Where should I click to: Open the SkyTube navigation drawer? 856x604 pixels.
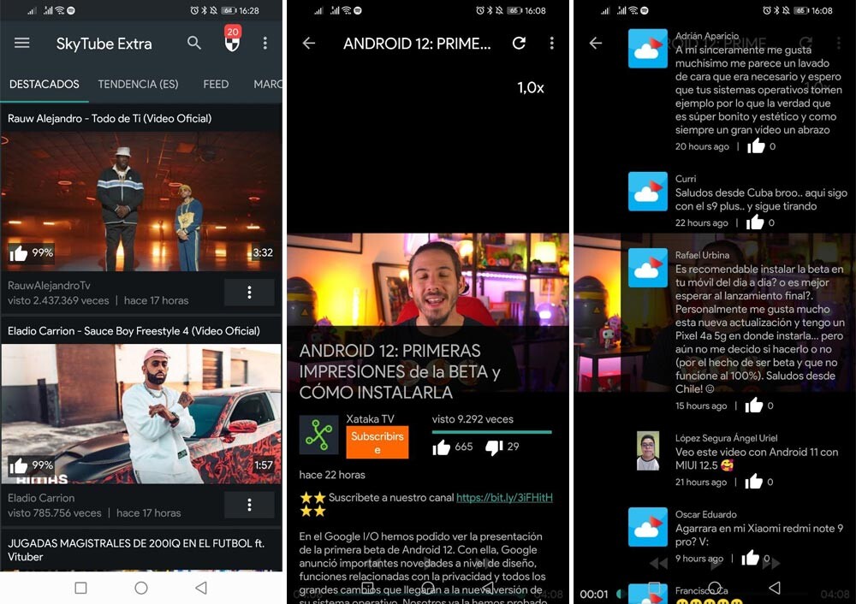tap(21, 43)
